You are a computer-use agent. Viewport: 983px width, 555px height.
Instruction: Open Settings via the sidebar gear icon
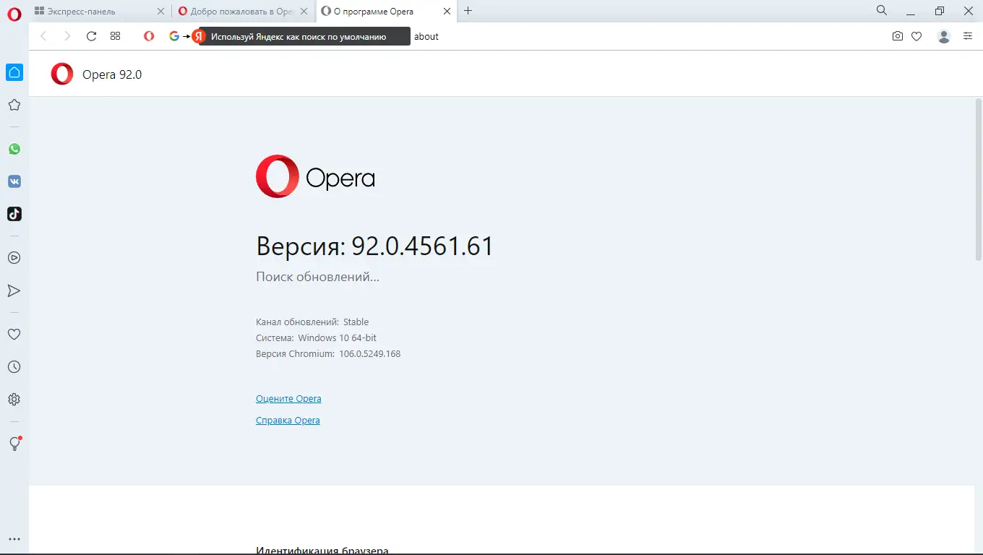tap(14, 400)
